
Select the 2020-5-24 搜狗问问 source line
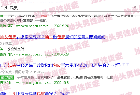click(34, 26)
